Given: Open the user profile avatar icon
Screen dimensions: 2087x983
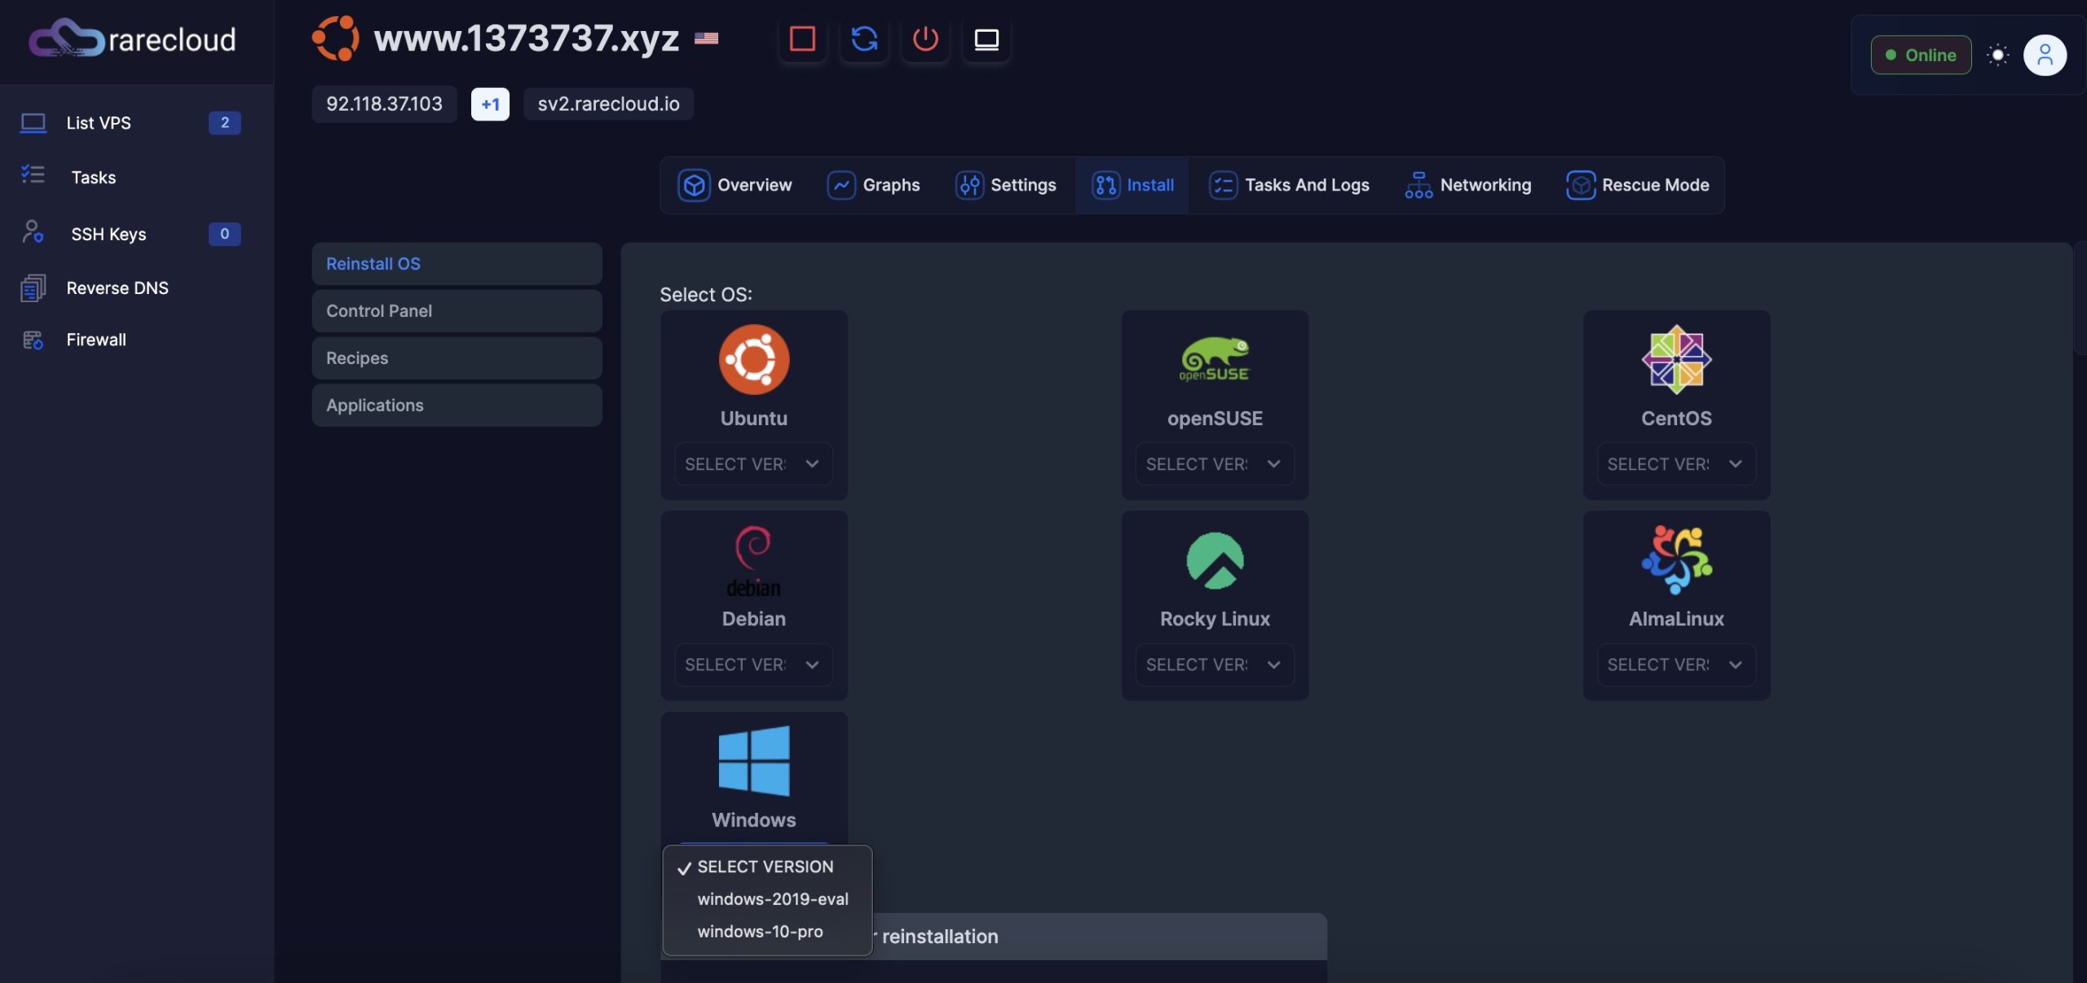Looking at the screenshot, I should tap(2045, 55).
